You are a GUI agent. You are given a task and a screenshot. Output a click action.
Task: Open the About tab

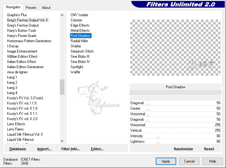[x=46, y=8]
